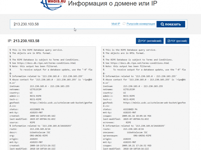Screen dimensions: 201x150
Task: Click admin-c ROJ1-RIPE in left panel
Action: pyautogui.click(x=25, y=96)
